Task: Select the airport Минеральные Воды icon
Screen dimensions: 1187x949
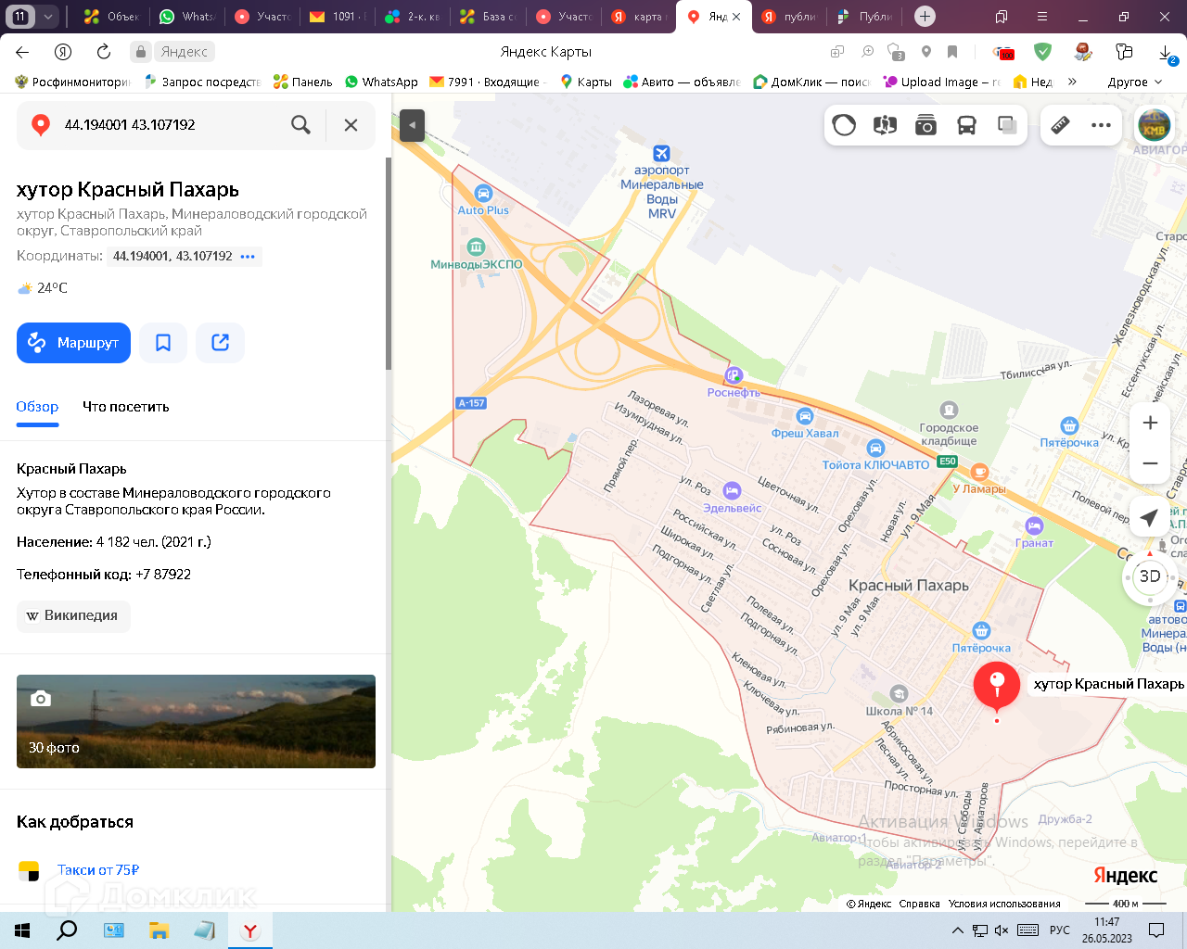Action: coord(661,153)
